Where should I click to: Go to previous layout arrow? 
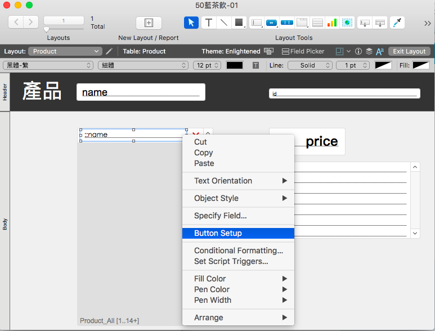pos(16,22)
